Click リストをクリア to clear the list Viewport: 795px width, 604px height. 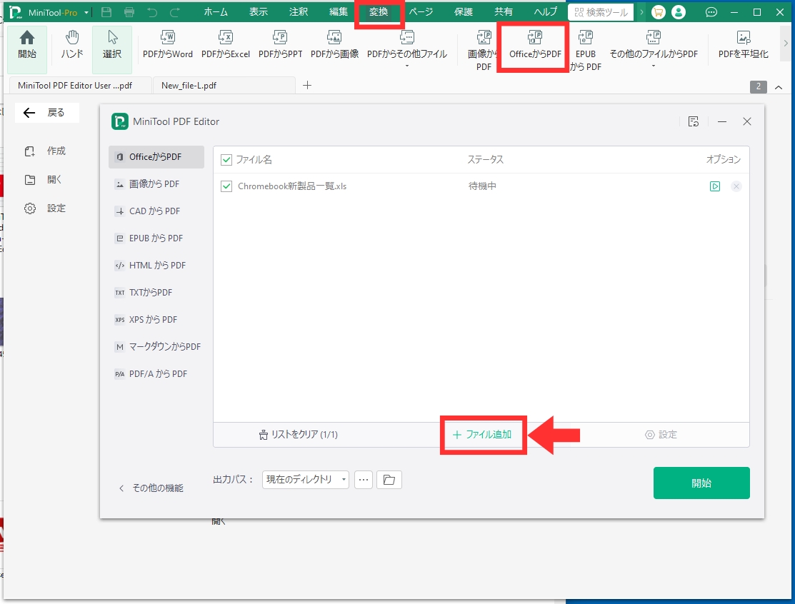298,435
